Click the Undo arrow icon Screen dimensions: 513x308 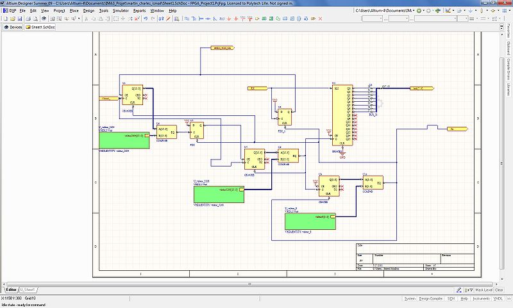tap(146, 19)
